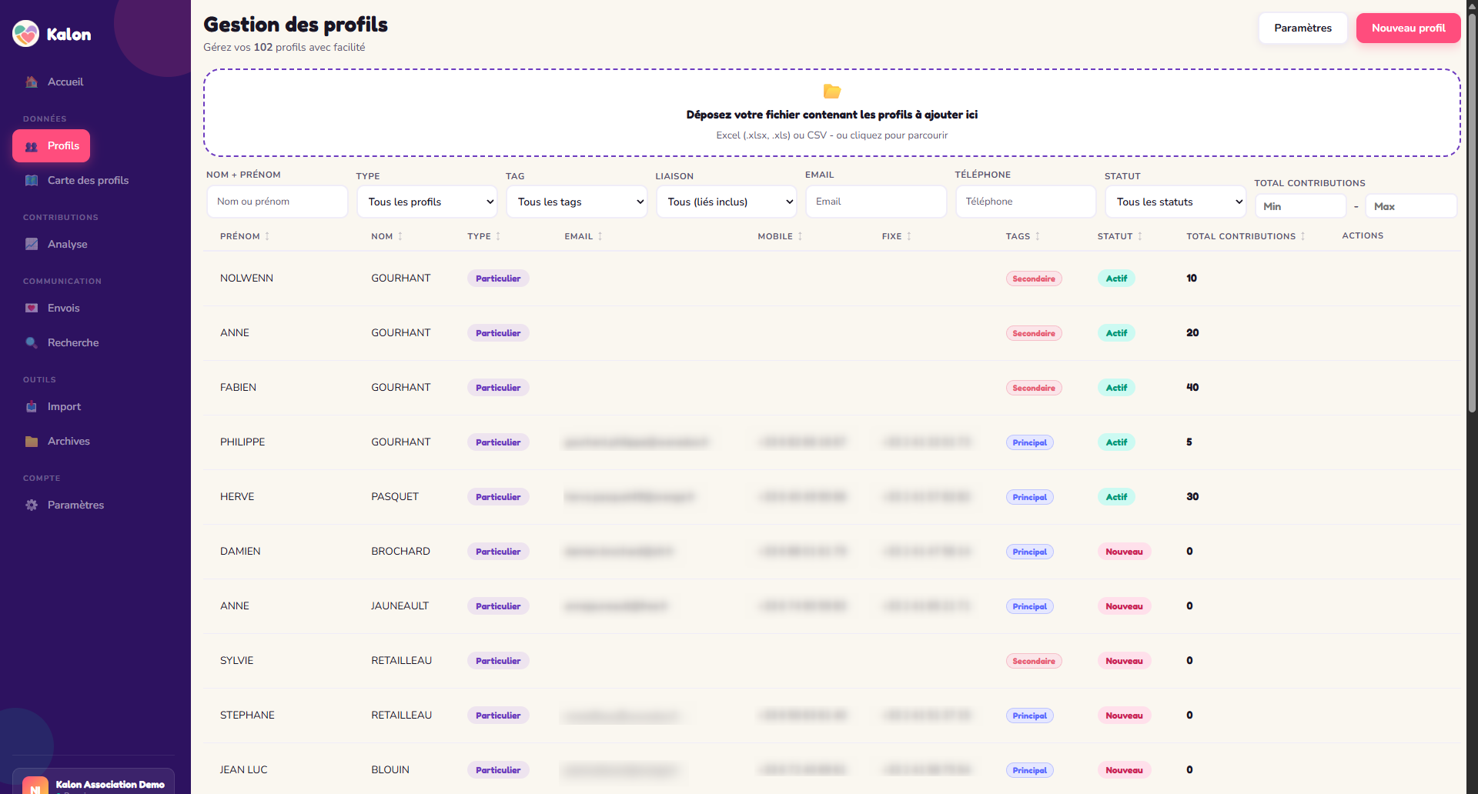The width and height of the screenshot is (1478, 794).
Task: Click the PASQUET name cell
Action: (395, 496)
